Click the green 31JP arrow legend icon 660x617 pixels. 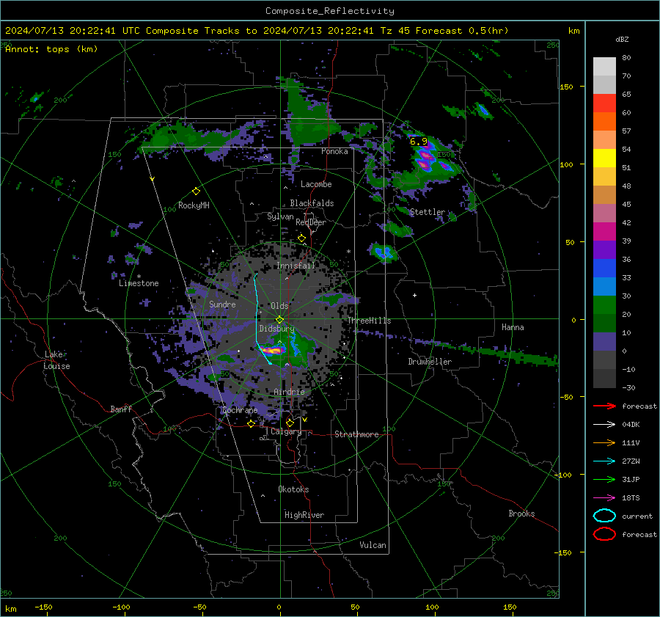604,479
